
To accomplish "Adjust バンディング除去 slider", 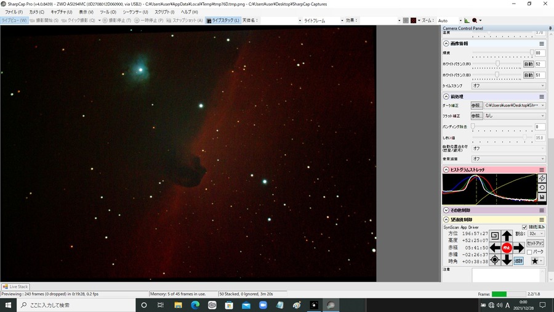I will [x=502, y=126].
